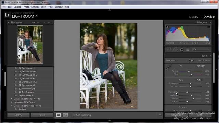Collapse Lightroom B&W Toned Presets folder

pos(12,106)
